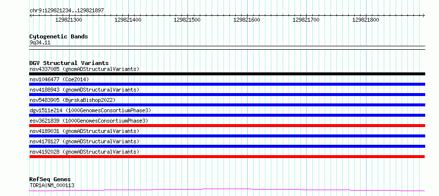Click the magenta TOR1A gene track line
The height and width of the screenshot is (196, 439).
click(227, 190)
